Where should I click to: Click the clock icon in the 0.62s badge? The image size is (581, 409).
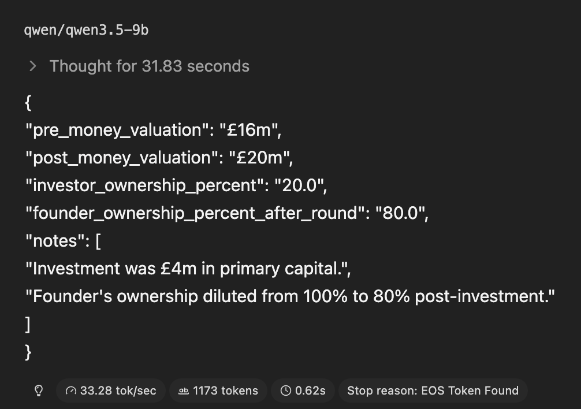285,391
